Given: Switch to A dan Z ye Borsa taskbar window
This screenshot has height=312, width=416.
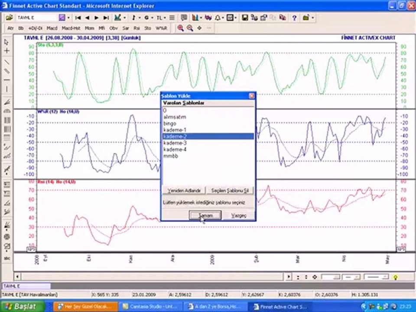Looking at the screenshot, I should [215, 307].
